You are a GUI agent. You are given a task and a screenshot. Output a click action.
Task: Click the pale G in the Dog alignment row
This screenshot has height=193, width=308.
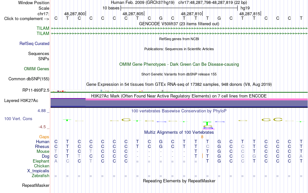click(254, 156)
